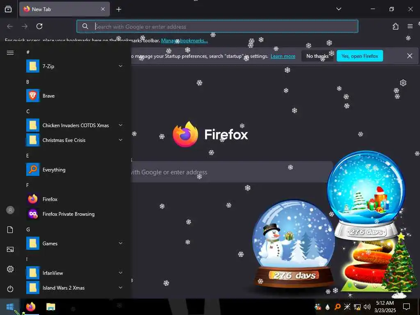Open Settings gear in Start menu sidebar

(x=10, y=269)
